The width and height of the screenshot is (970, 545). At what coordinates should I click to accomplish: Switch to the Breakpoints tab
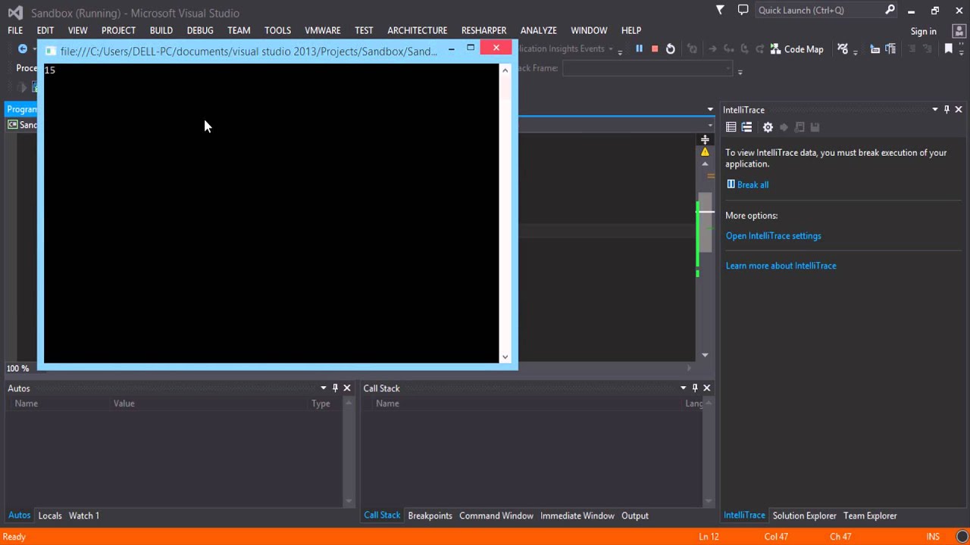(430, 515)
